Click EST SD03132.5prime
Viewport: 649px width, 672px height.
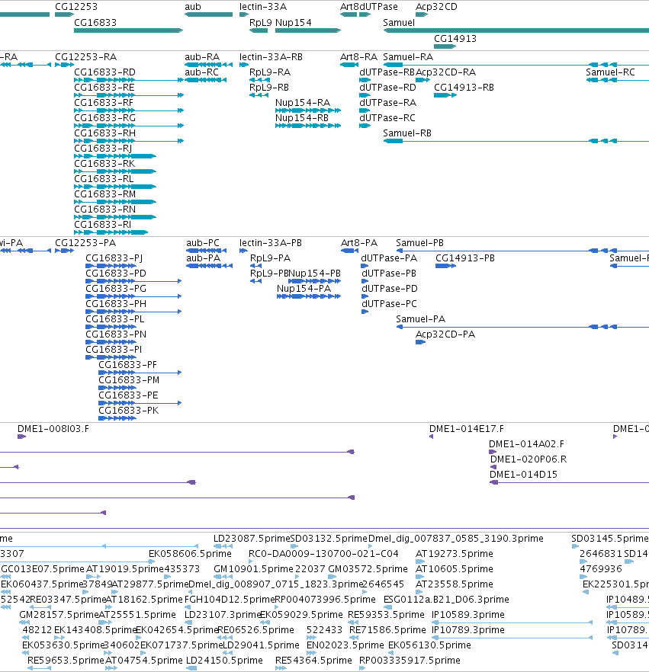329,539
